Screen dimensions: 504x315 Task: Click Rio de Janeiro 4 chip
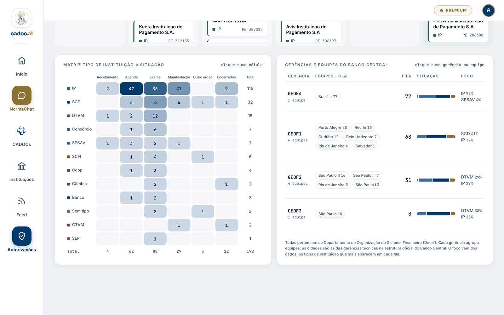(333, 146)
